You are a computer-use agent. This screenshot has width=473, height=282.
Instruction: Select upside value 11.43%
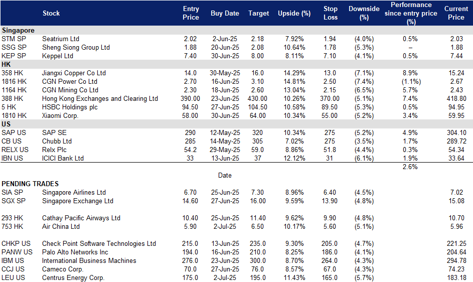pyautogui.click(x=294, y=278)
